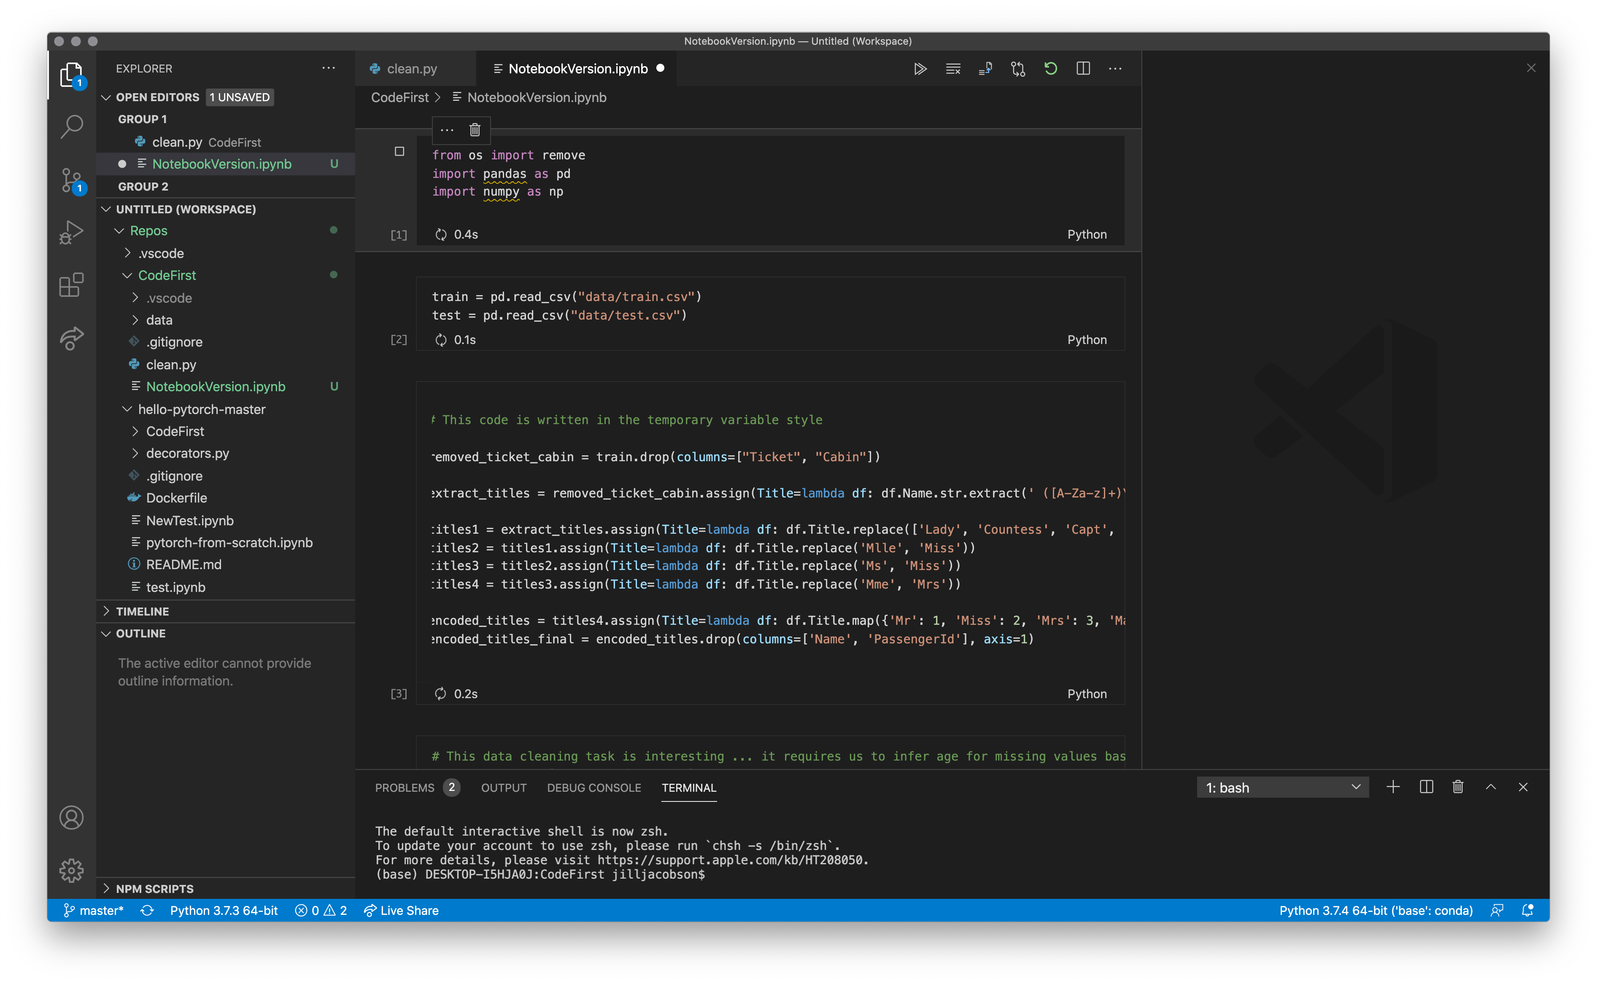
Task: Open the Source Control view
Action: pyautogui.click(x=72, y=181)
